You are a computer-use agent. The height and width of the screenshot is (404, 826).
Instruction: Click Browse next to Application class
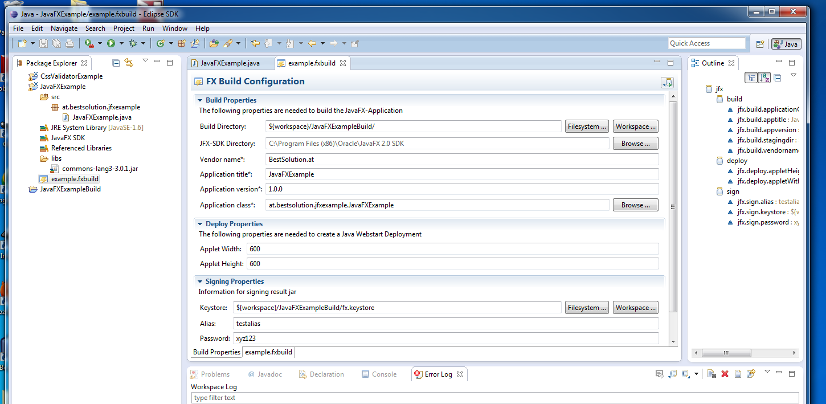pyautogui.click(x=635, y=205)
